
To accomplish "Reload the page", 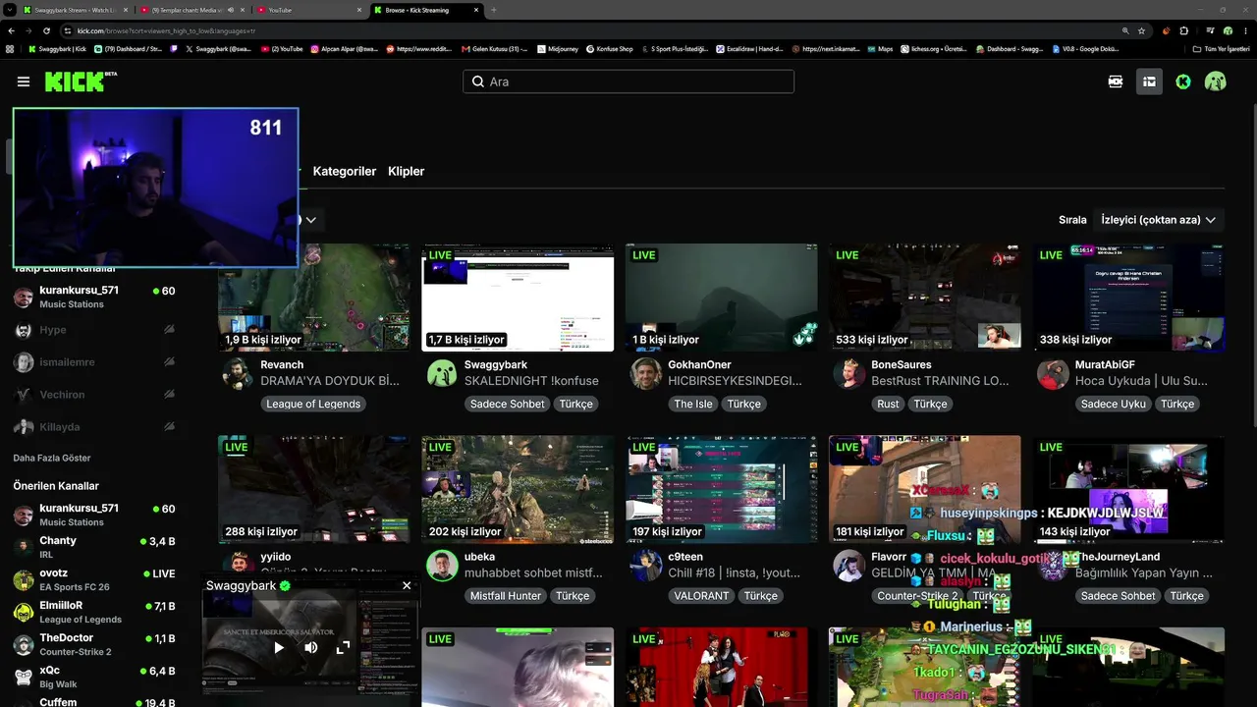I will click(x=46, y=30).
